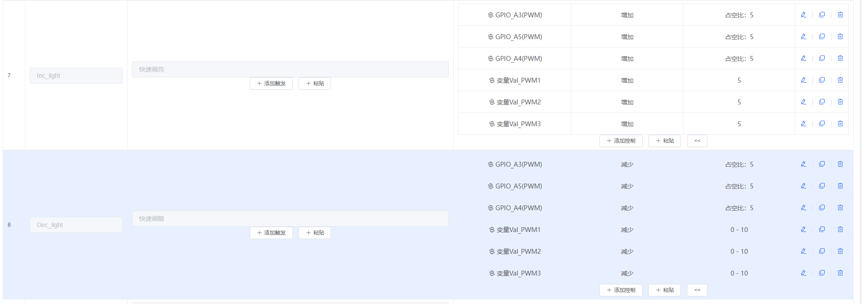Copy the GPIO_A4(PWM) 减少 control
The height and width of the screenshot is (304, 863).
point(822,208)
